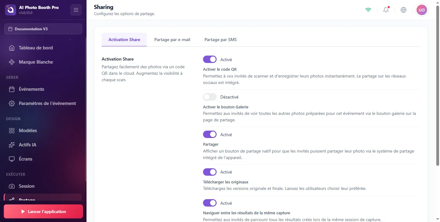
Task: Toggle off Télécharger les originaux
Action: coord(210,172)
